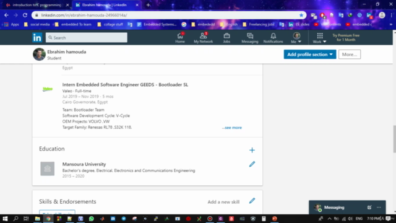Open Task View in taskbar

point(26,219)
